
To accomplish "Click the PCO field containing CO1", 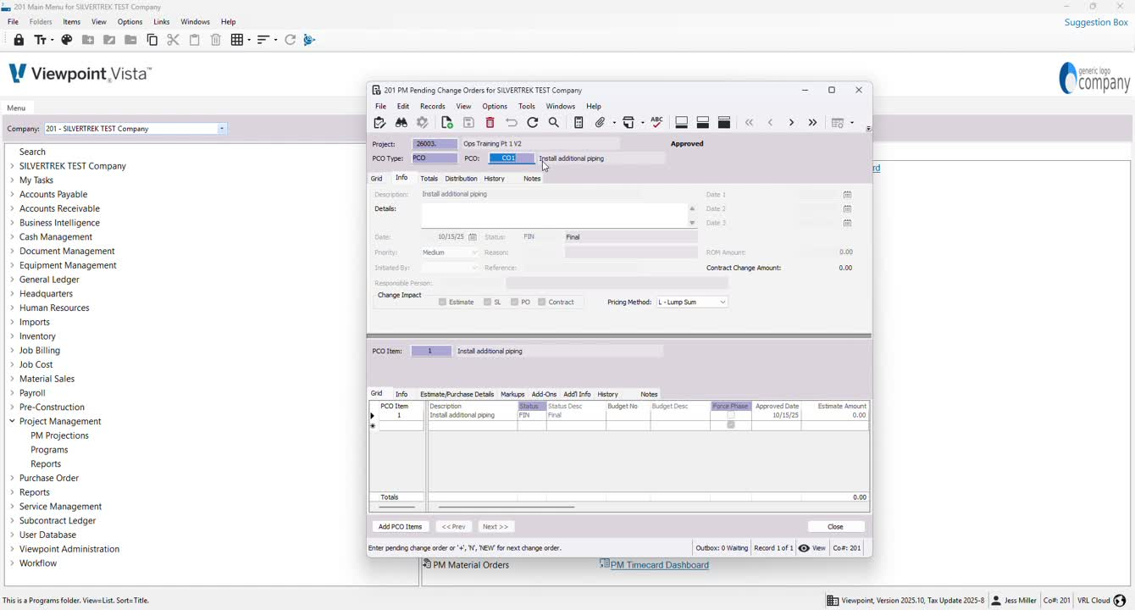I will [x=512, y=158].
